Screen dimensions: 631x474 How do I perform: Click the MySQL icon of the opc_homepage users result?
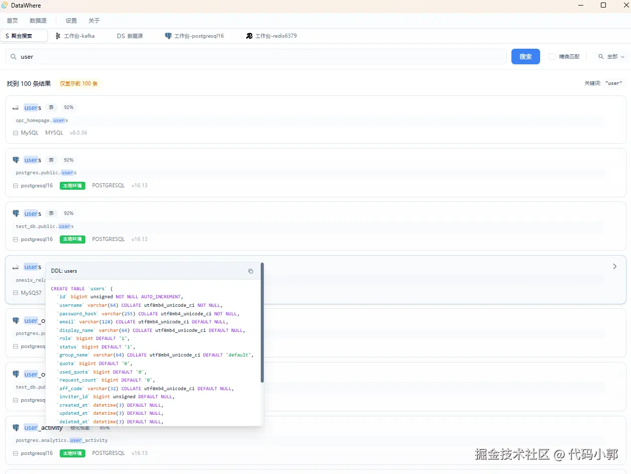click(16, 107)
